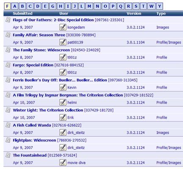Viewport: 183px width, 169px height.
Task: Click the document icon beside Fargo: Special Edition
Action: (x=8, y=65)
